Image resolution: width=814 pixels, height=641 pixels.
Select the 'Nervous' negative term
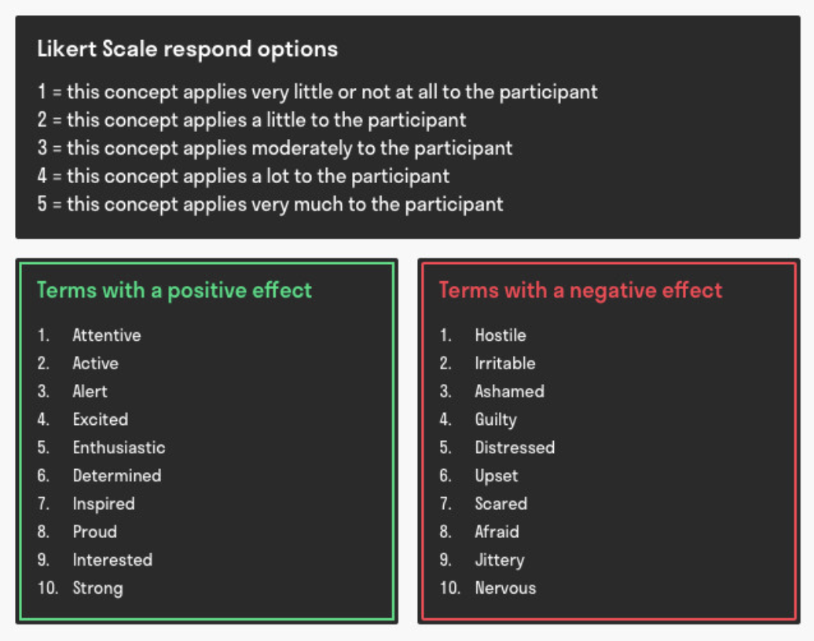click(505, 588)
